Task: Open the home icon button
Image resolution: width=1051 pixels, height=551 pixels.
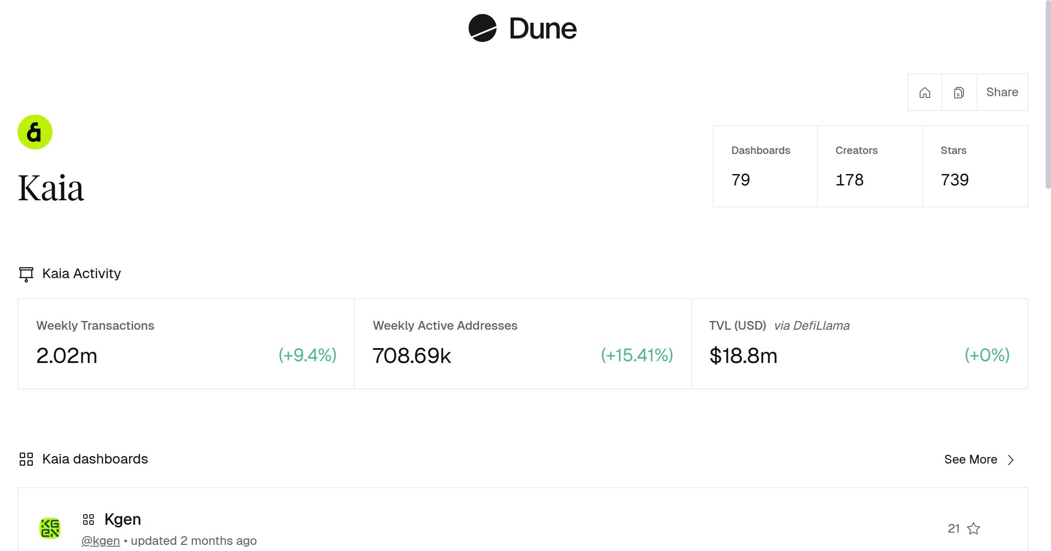Action: click(924, 93)
